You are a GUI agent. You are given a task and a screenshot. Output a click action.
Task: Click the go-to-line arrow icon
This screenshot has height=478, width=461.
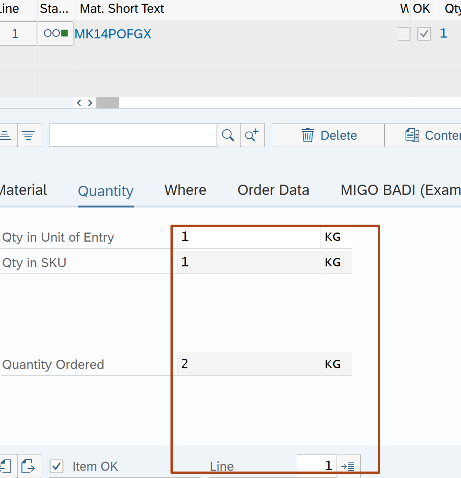(348, 466)
